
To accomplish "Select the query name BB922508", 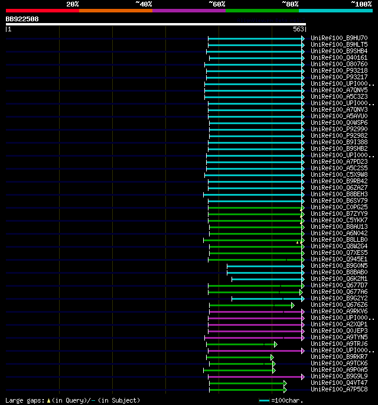I will point(22,19).
